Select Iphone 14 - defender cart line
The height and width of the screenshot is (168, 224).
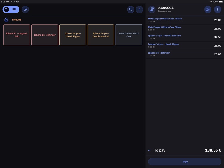point(185,54)
